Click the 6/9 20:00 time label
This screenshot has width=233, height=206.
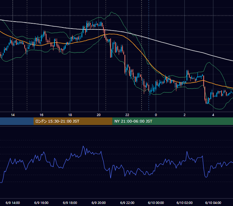click(x=99, y=203)
